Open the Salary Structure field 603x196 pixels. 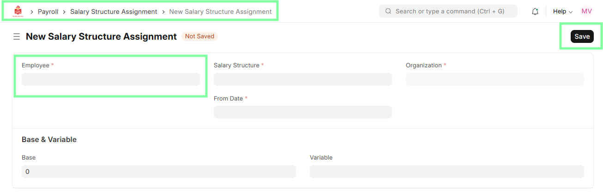[302, 79]
